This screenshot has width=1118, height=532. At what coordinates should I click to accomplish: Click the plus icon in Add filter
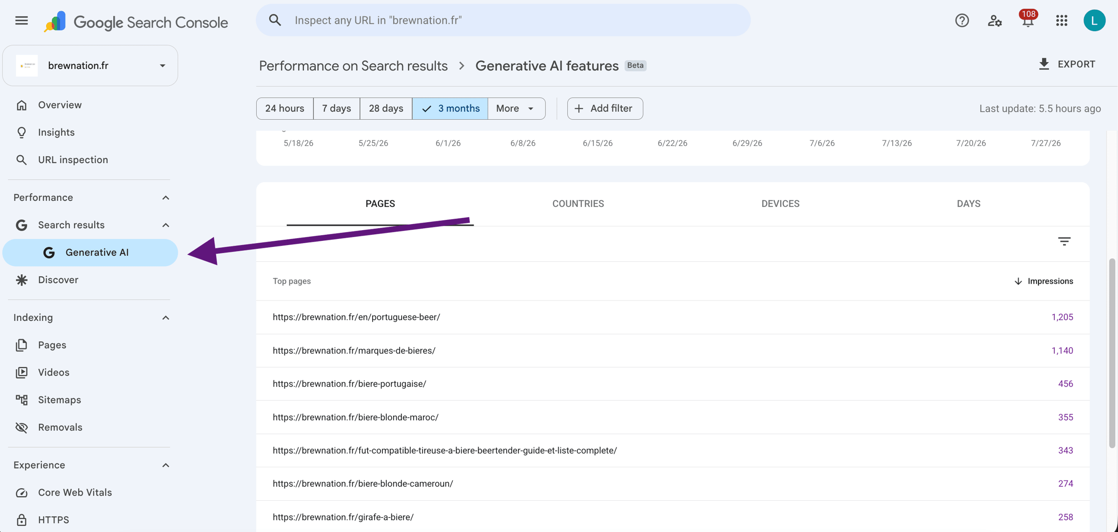(x=579, y=109)
